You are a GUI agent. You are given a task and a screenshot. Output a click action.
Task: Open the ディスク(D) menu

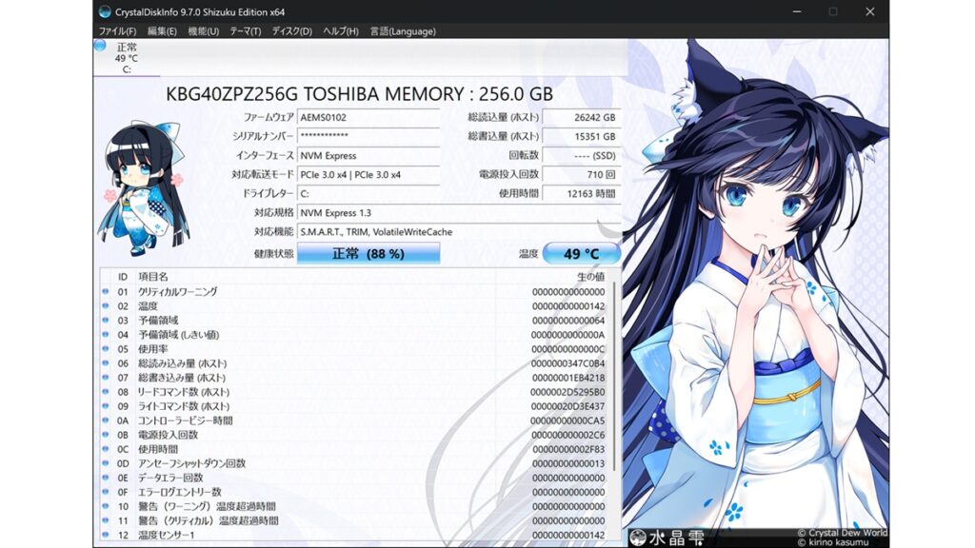pyautogui.click(x=291, y=31)
